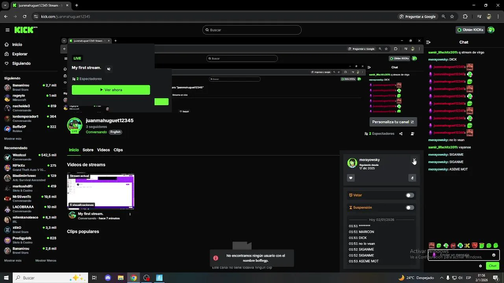Open the Kick profile avatar menu
This screenshot has width=504, height=283.
pos(491,30)
